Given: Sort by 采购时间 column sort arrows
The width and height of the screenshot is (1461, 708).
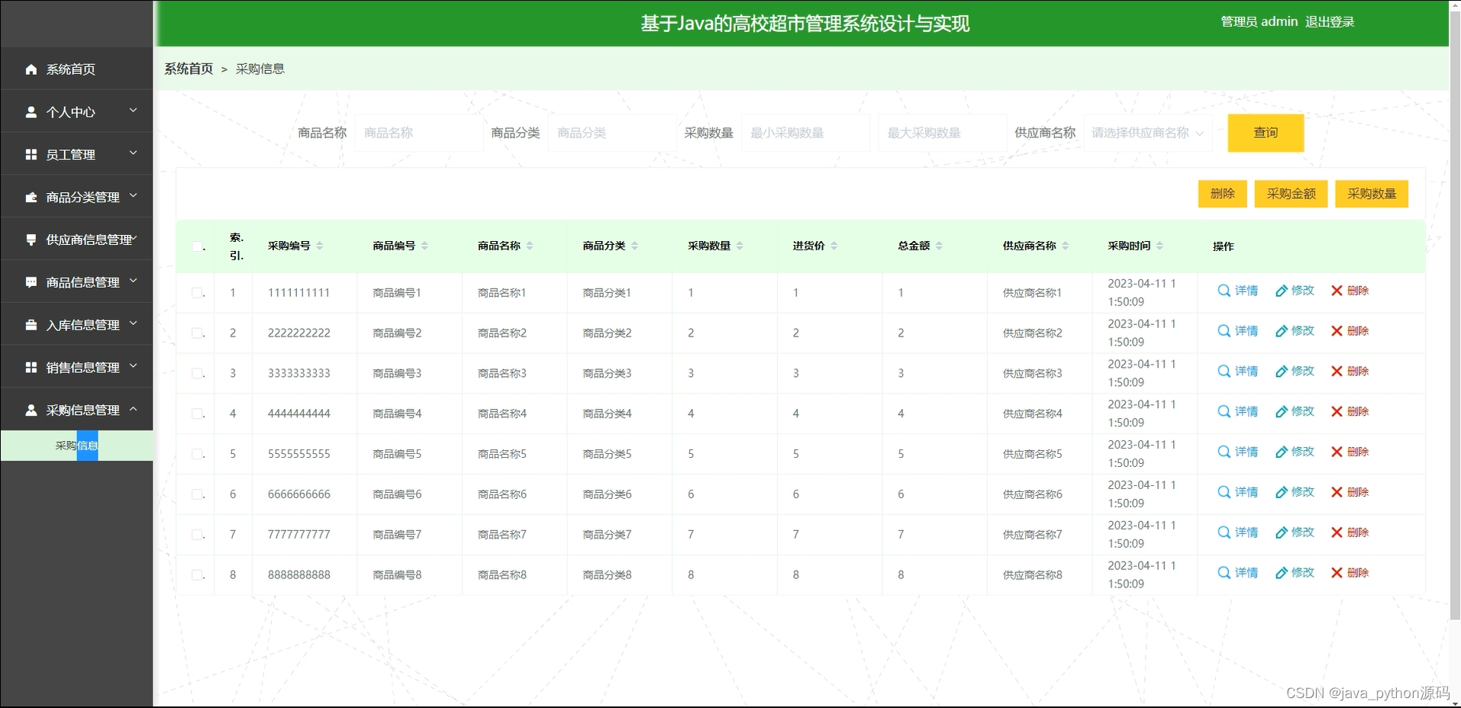Looking at the screenshot, I should pos(1159,246).
